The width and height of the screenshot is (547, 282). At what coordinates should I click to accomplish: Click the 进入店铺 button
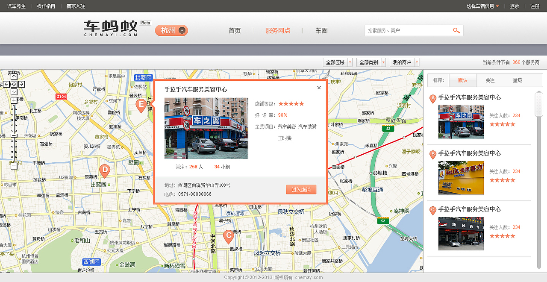pyautogui.click(x=301, y=190)
